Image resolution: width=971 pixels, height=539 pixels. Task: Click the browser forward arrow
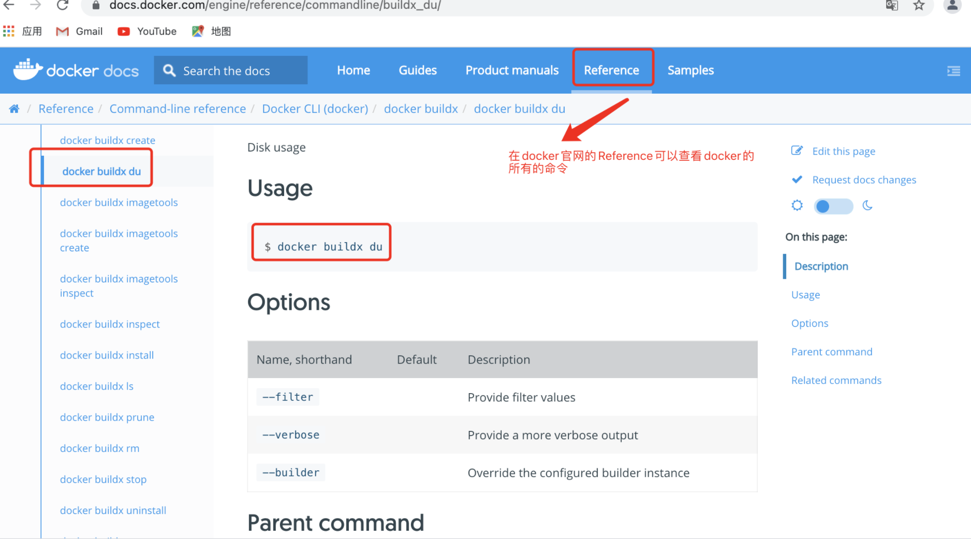pos(35,5)
